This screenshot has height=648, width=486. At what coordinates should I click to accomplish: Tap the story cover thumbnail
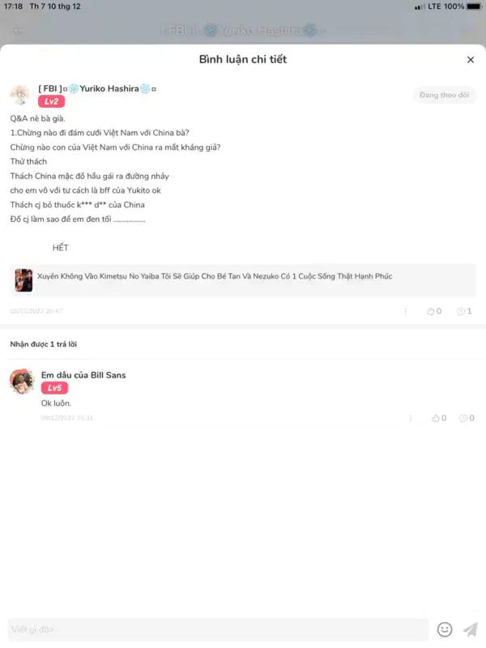(23, 280)
